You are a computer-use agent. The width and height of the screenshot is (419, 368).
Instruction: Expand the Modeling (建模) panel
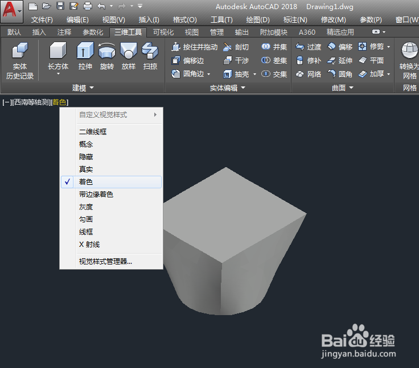(x=83, y=88)
